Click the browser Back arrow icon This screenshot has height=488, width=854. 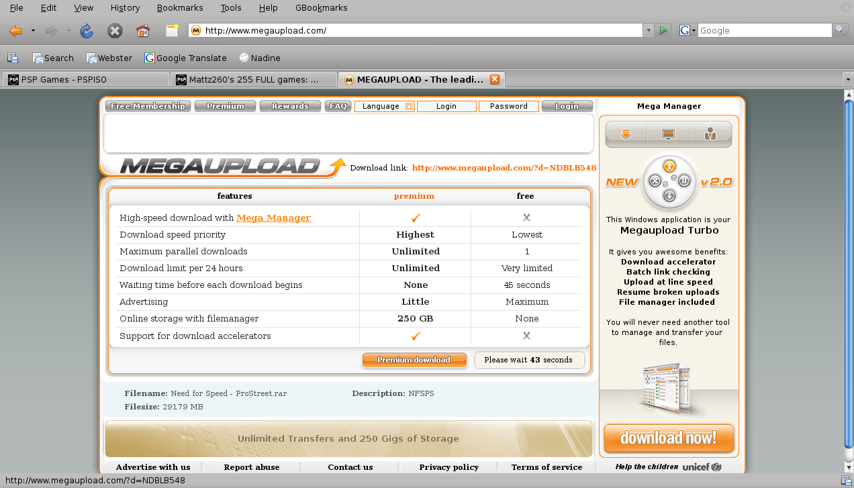coord(15,30)
